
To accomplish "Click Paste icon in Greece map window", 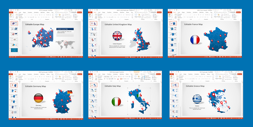I will coord(172,76).
